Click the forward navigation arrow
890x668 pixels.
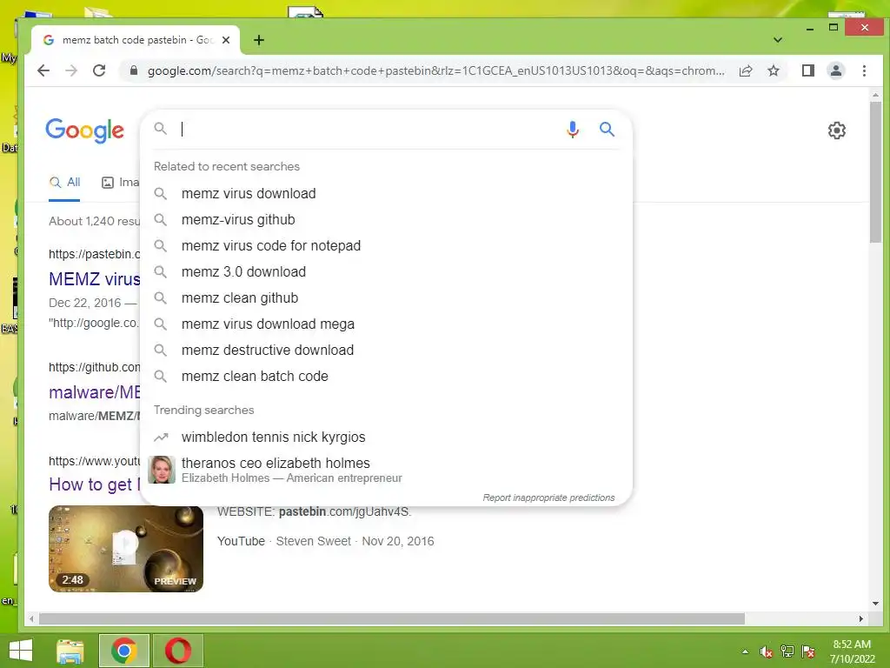71,70
